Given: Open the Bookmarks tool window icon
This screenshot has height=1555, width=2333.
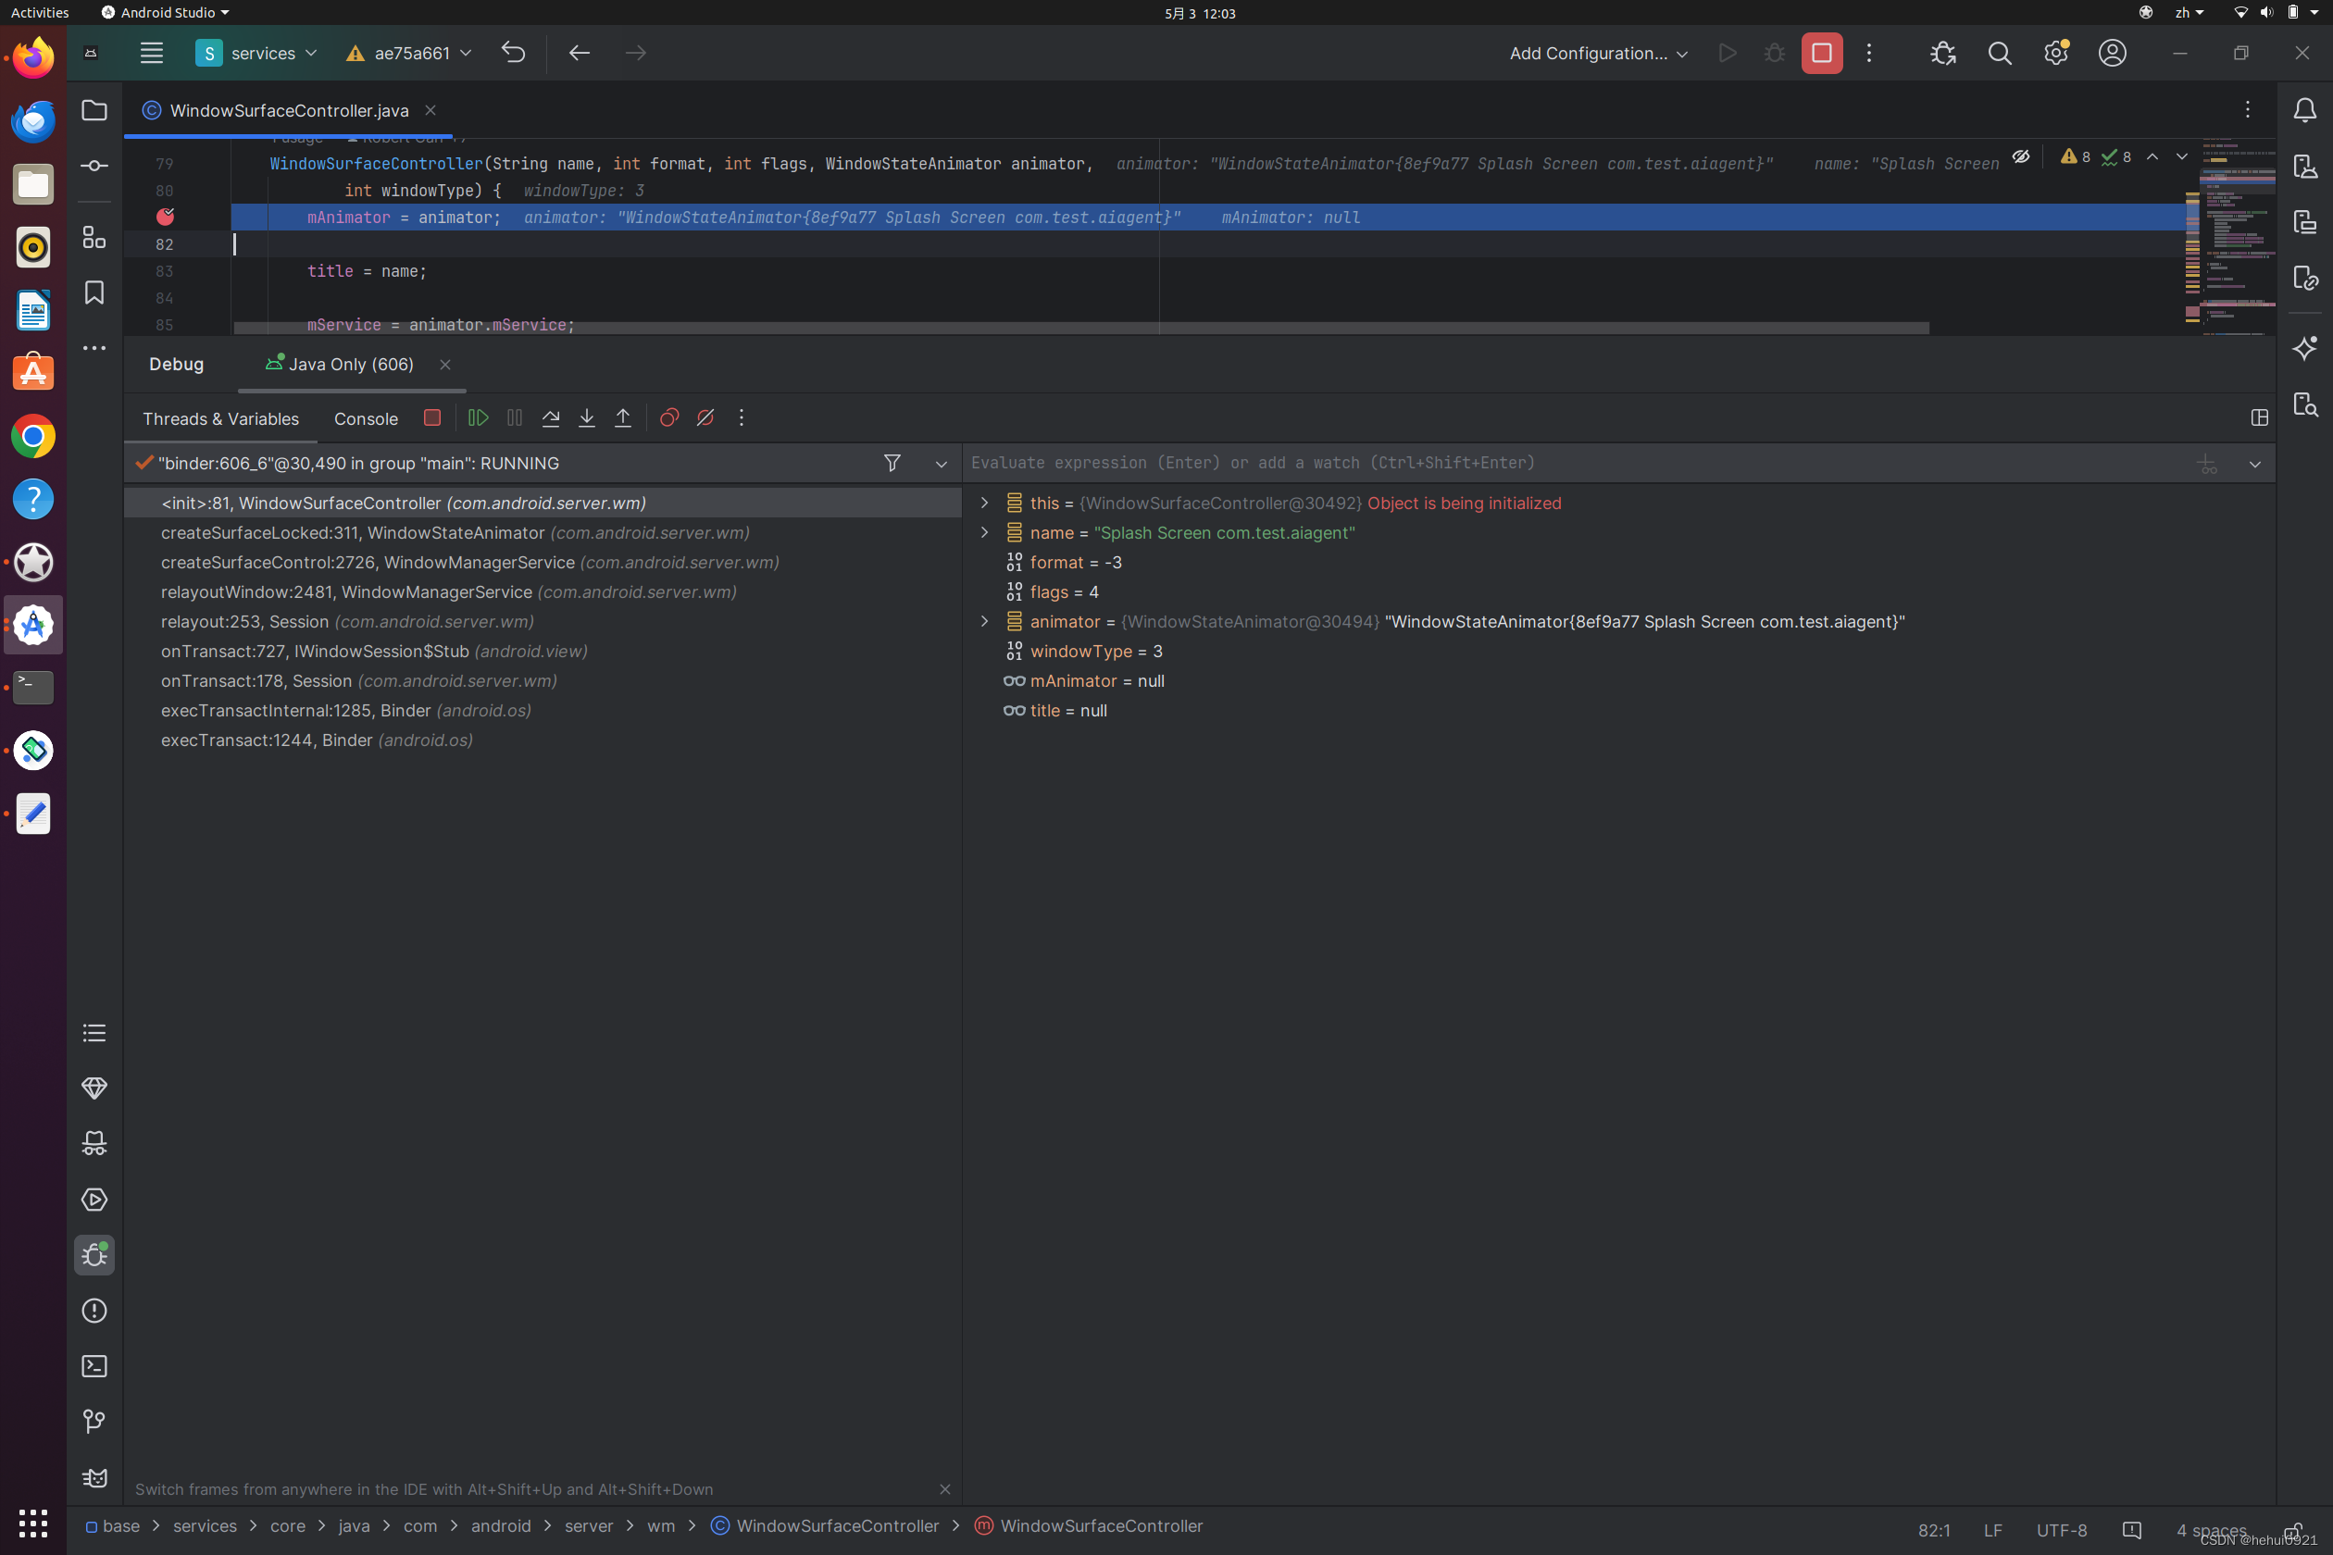Looking at the screenshot, I should [x=94, y=292].
